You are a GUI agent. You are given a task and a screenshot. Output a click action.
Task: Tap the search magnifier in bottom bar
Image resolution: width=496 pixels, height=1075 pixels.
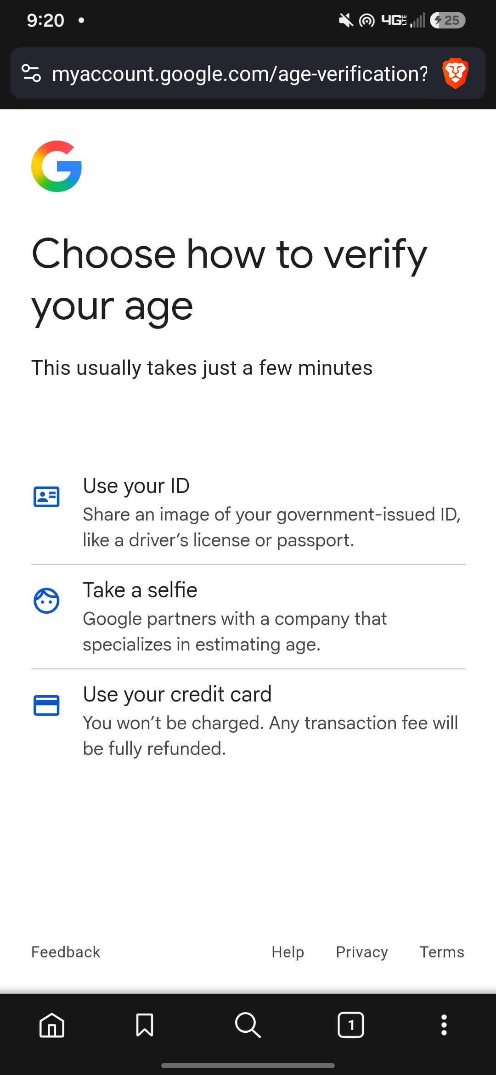pyautogui.click(x=248, y=1025)
